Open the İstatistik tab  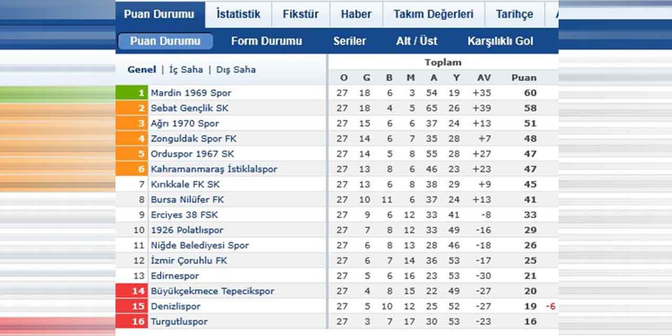click(x=238, y=14)
